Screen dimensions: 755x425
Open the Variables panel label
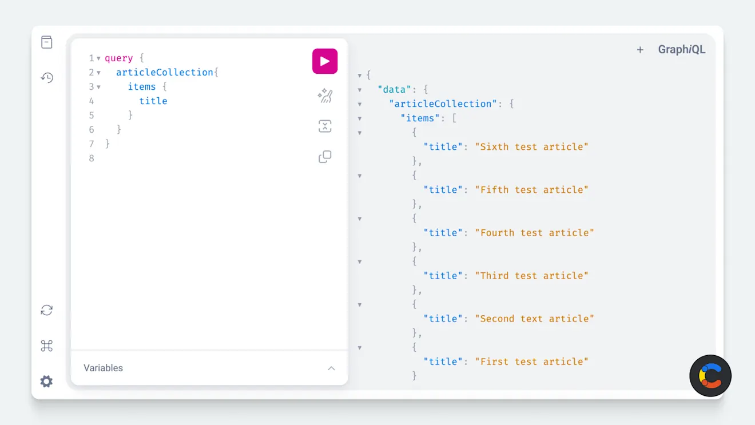[x=103, y=368]
